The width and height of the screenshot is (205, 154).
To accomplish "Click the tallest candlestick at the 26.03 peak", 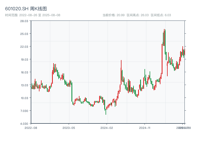I will pyautogui.click(x=164, y=38).
